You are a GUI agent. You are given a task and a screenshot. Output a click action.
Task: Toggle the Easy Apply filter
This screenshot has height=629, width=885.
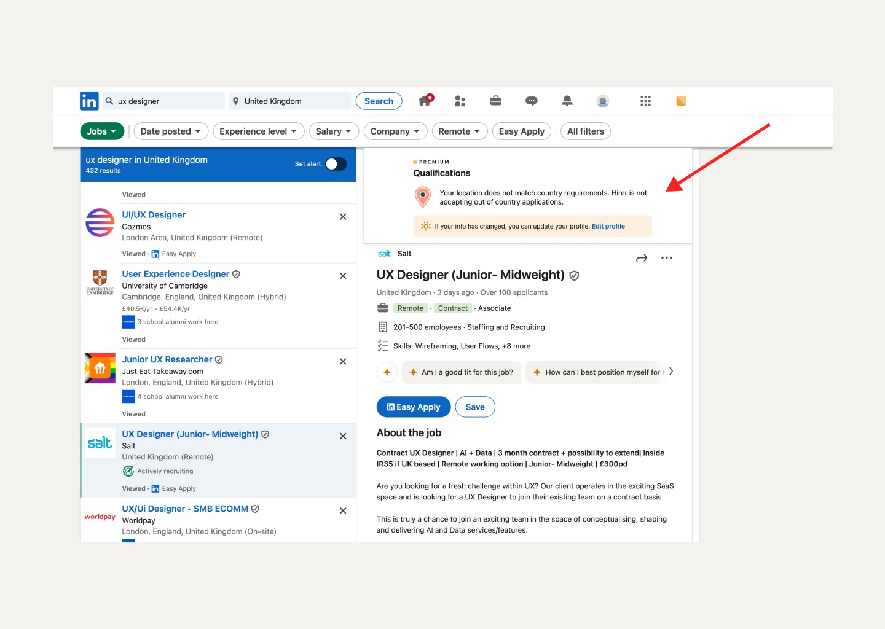pyautogui.click(x=521, y=131)
